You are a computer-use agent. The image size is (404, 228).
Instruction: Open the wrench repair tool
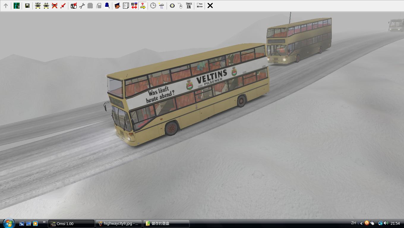82,6
